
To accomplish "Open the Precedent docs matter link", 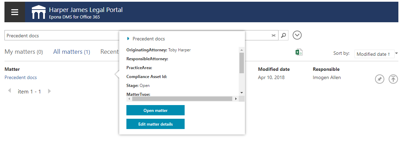I will tap(21, 77).
